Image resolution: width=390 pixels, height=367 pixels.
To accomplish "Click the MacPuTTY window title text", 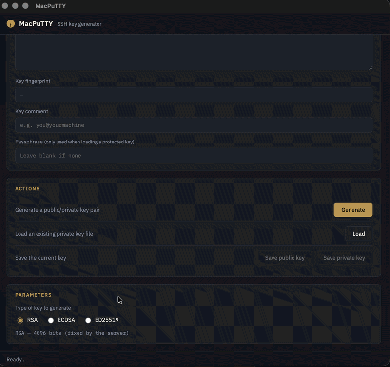I will click(x=51, y=6).
